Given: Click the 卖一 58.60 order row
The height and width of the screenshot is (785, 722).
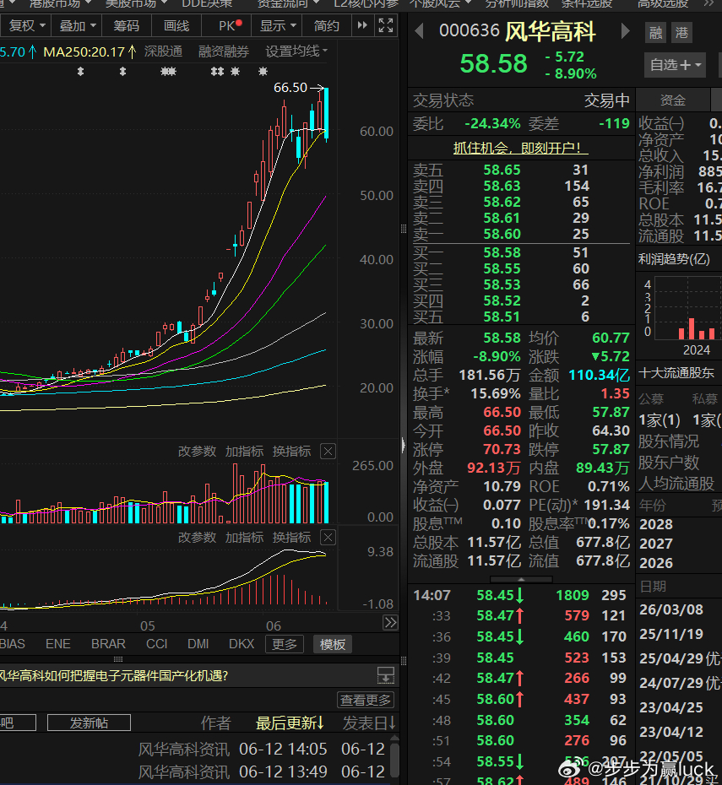Looking at the screenshot, I should (521, 235).
